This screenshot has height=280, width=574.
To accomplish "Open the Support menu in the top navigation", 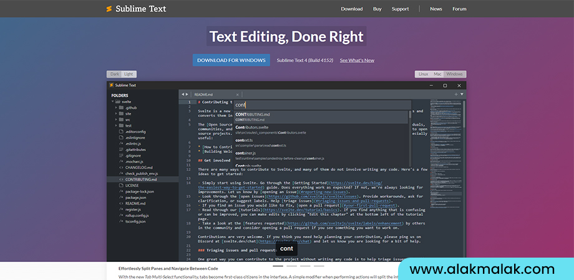I will pos(400,9).
